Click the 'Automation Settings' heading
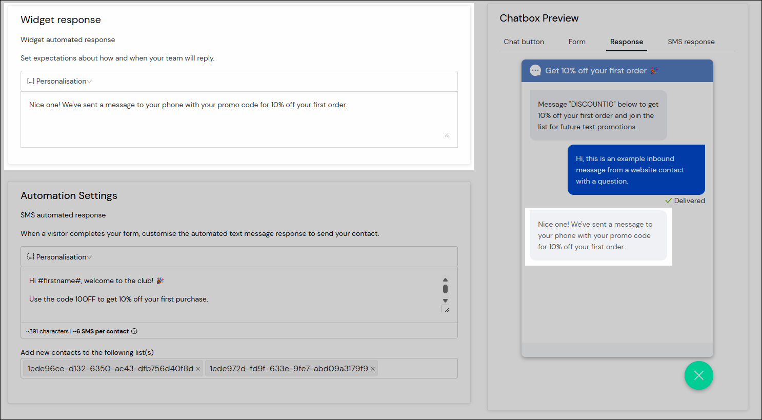The image size is (762, 420). (x=69, y=195)
